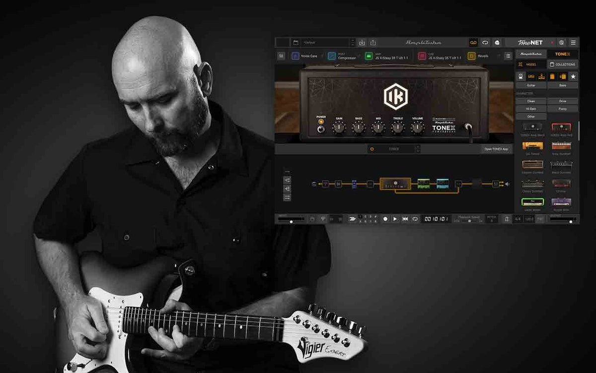596x373 pixels.
Task: Toggle the Hi-Gain character filter
Action: click(x=531, y=109)
